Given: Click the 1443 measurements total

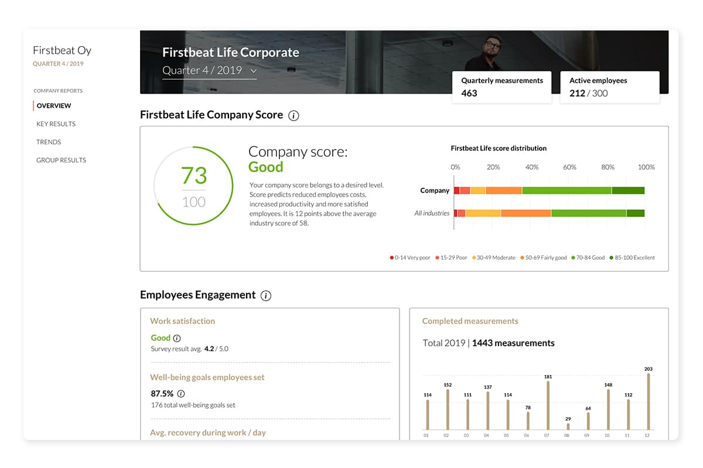Looking at the screenshot, I should (513, 343).
